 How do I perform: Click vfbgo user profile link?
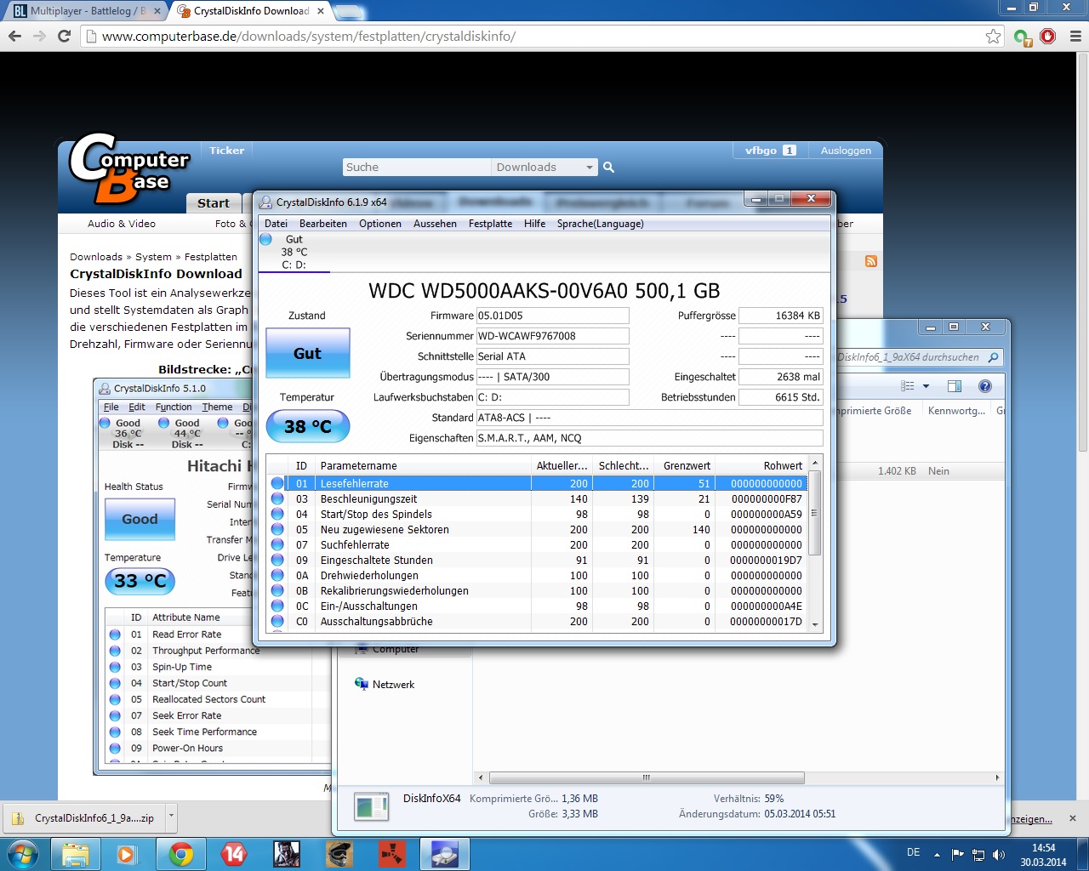point(761,151)
